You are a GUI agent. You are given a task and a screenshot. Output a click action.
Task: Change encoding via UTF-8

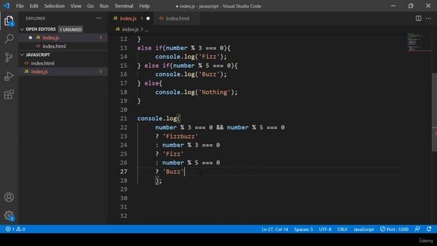point(325,229)
